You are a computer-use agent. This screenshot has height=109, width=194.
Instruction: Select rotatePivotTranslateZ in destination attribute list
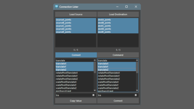pyautogui.click(x=117, y=79)
